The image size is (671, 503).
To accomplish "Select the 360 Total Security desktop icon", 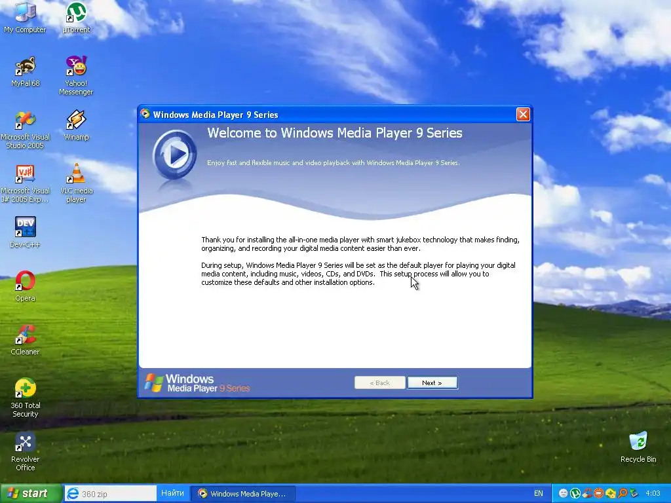I will [25, 398].
